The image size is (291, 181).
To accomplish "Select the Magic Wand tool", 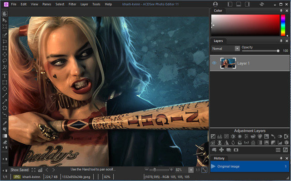I will point(5,67).
